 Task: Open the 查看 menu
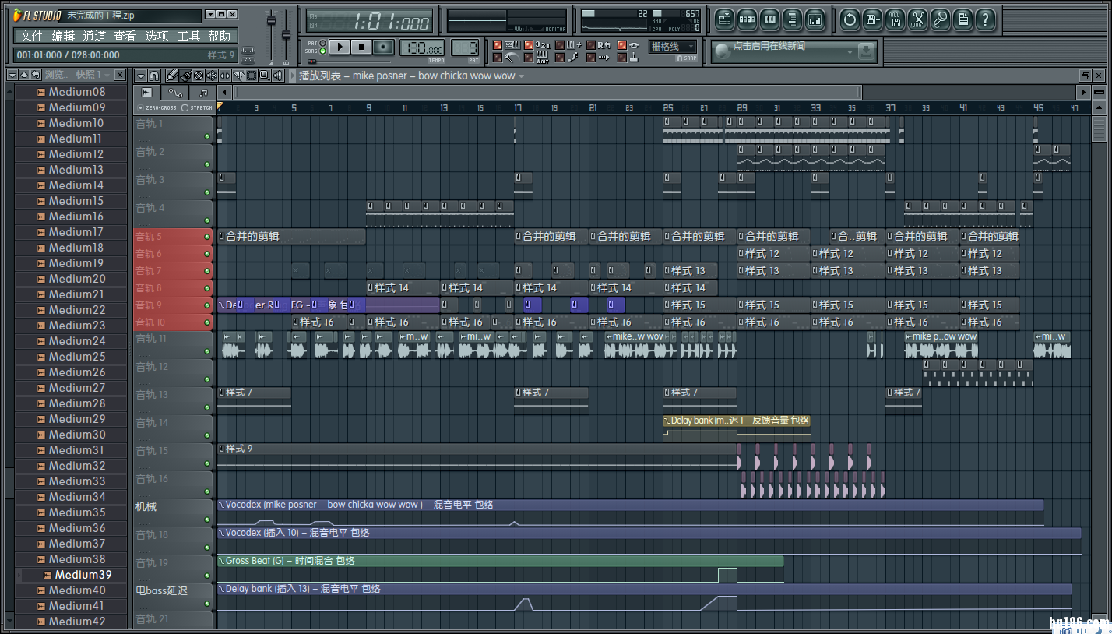point(125,36)
